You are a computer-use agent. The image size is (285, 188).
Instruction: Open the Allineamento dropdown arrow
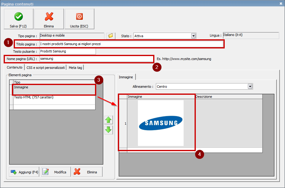click(250, 87)
